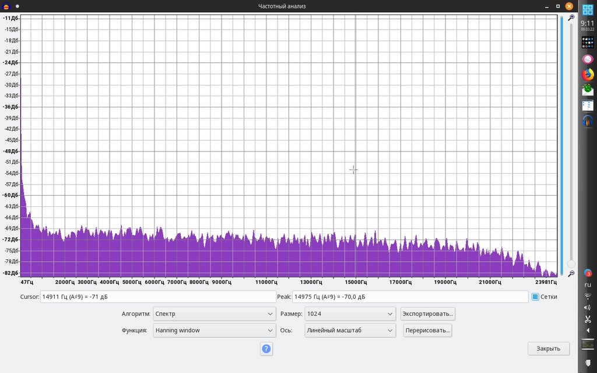The width and height of the screenshot is (597, 373).
Task: Close the window with the orange X button
Action: (x=569, y=6)
